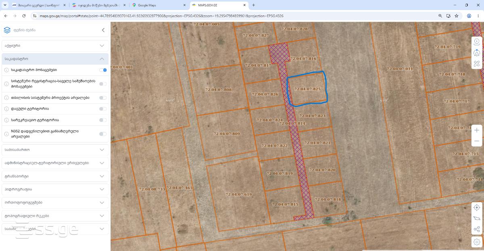The height and width of the screenshot is (251, 484).
Task: Show info for the N352 დადგენილებით layer
Action: click(x=6, y=134)
